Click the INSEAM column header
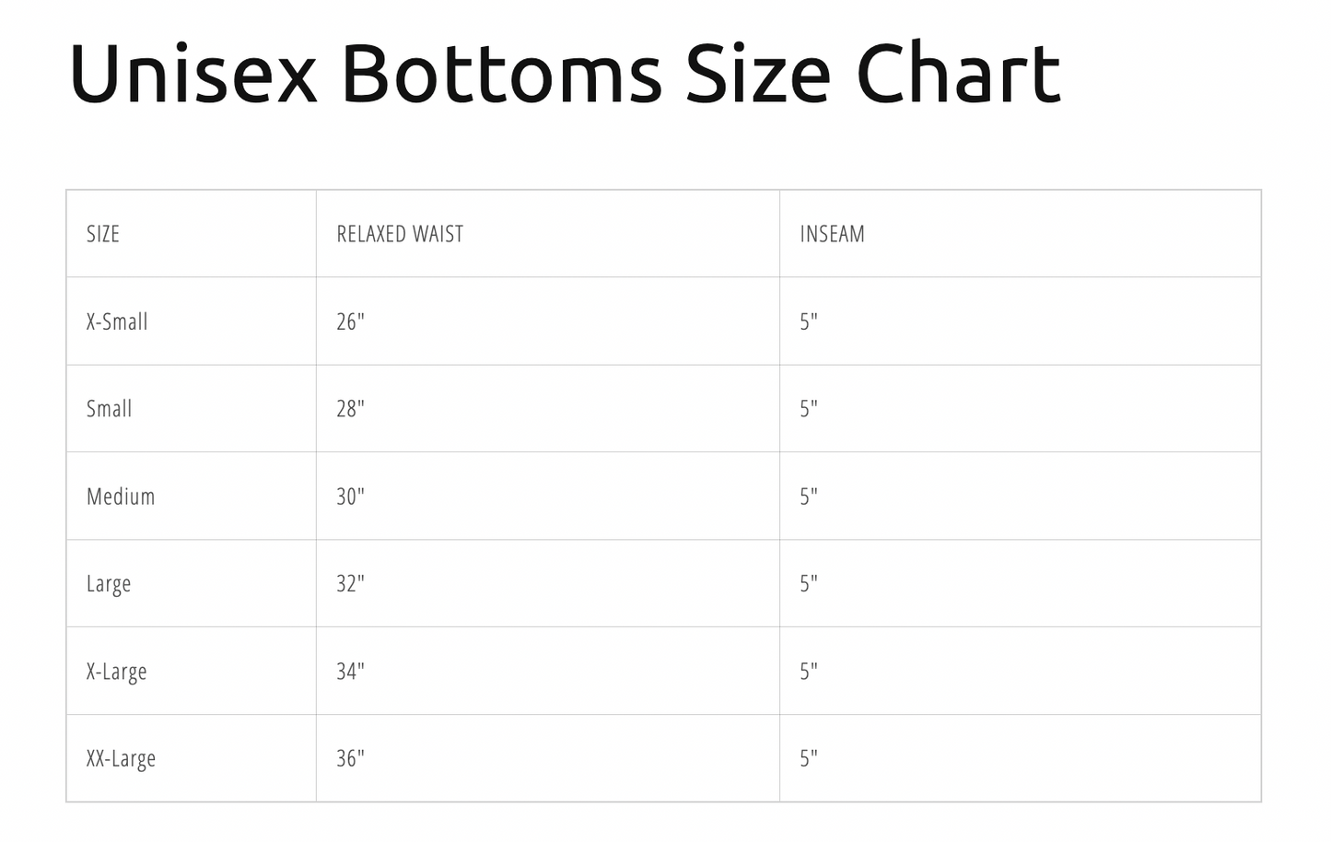Viewport: 1331px width, 842px height. click(832, 234)
